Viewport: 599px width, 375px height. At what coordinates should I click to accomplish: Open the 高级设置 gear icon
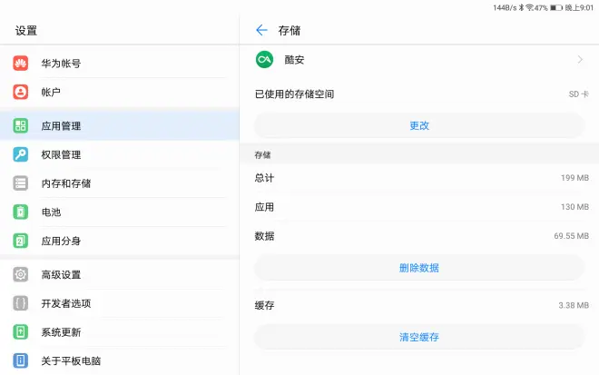point(21,274)
